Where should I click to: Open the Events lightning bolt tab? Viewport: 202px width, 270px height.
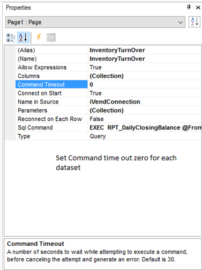click(39, 38)
